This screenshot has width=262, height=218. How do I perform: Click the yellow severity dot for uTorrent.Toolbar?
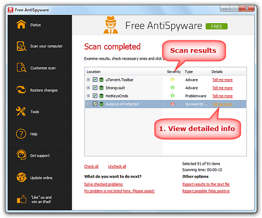click(x=172, y=80)
